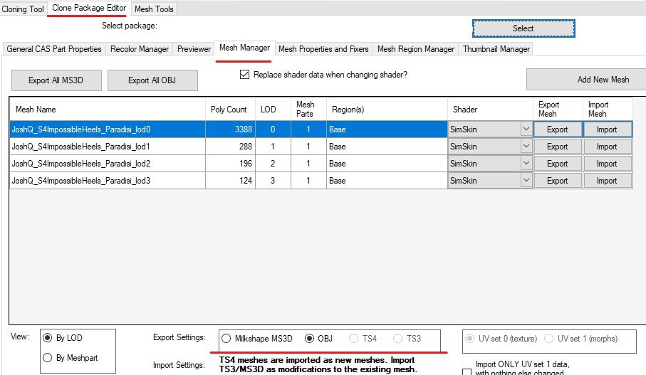
Task: Click Export All MS3D button
Action: (x=56, y=80)
